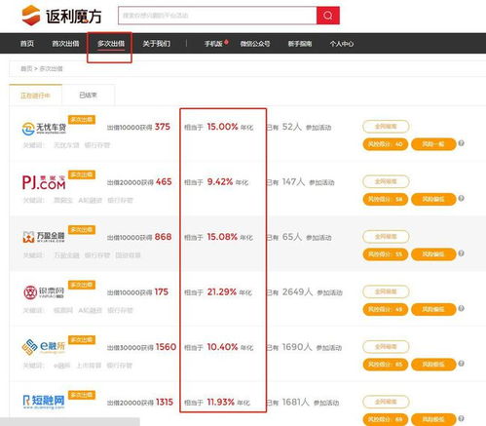Click the third keyword tag under 万盈金融
This screenshot has width=486, height=426.
128,255
